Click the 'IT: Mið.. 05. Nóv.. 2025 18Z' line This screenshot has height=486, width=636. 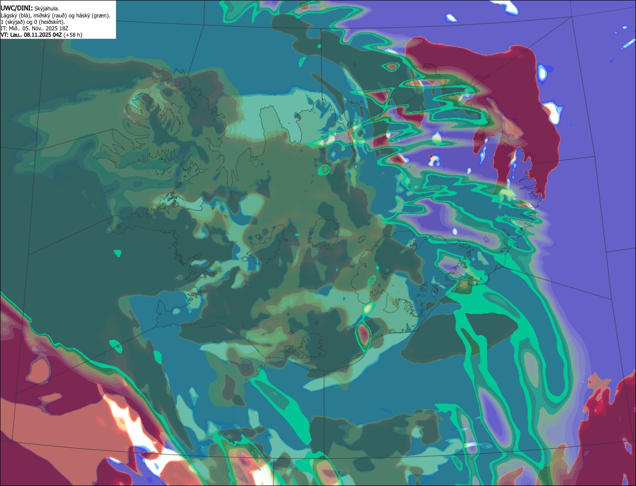coord(34,28)
